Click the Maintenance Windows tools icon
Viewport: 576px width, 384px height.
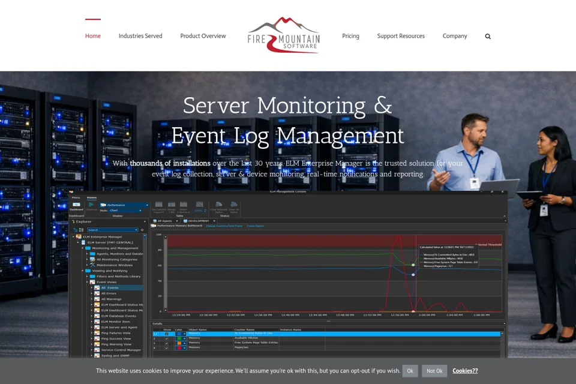coord(92,265)
